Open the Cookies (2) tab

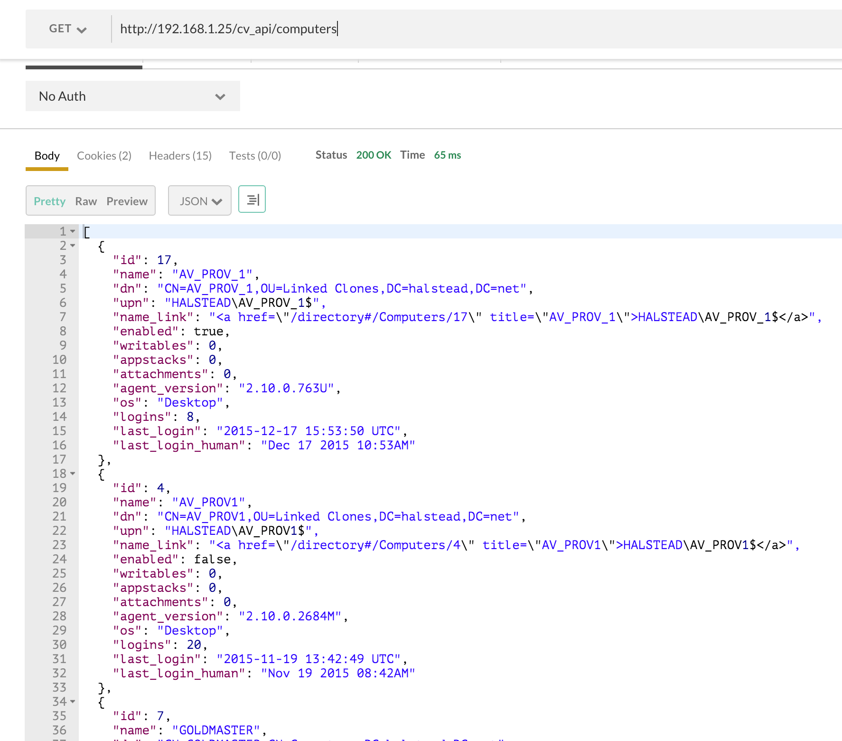coord(104,156)
